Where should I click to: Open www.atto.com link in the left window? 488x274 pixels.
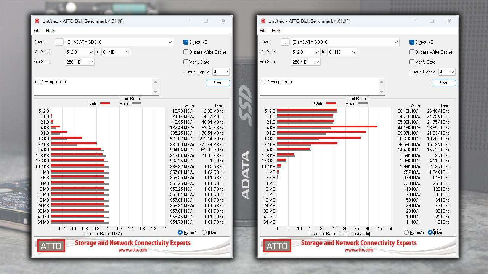tap(133, 250)
